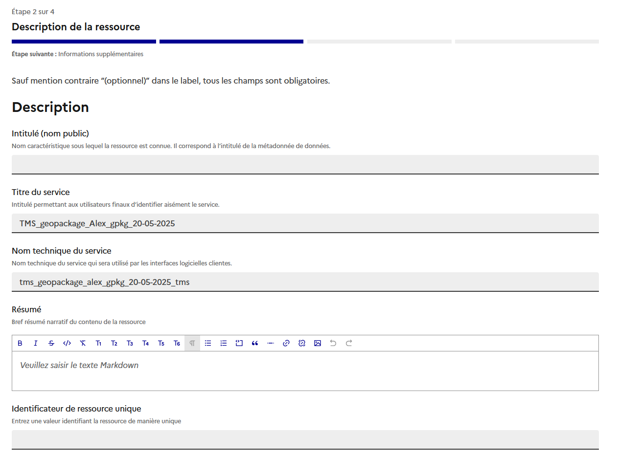617x457 pixels.
Task: Toggle bold formatting in the Résumé editor
Action: click(x=20, y=343)
